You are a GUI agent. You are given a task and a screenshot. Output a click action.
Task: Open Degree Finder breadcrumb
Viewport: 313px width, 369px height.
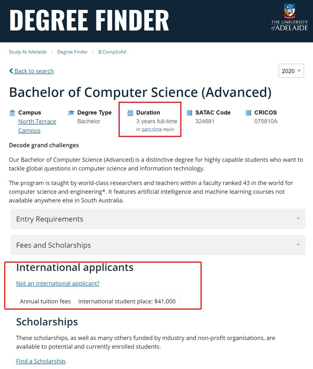coord(72,52)
